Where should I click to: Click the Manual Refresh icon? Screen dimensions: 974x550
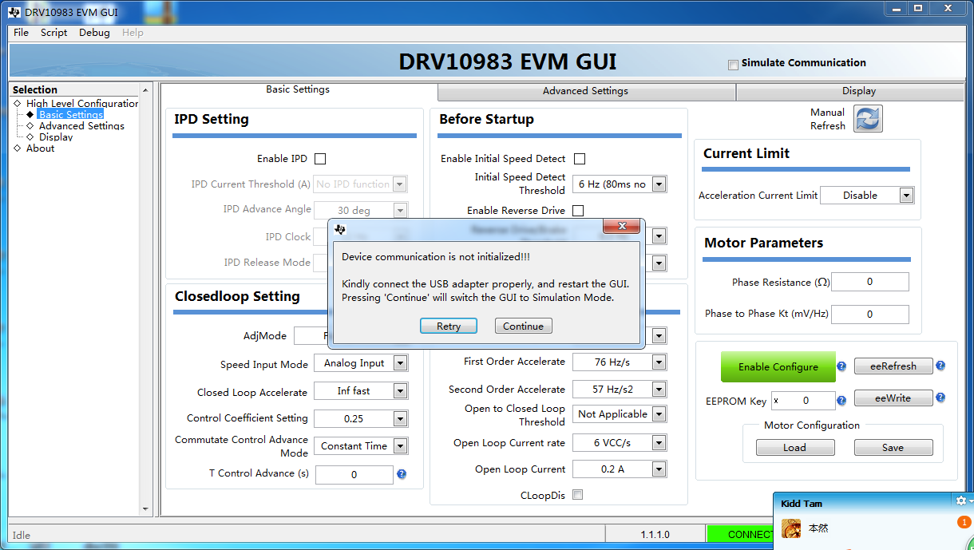(x=868, y=119)
